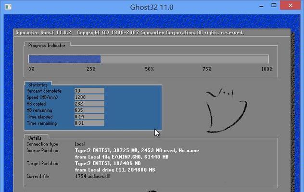Image resolution: width=304 pixels, height=192 pixels.
Task: Click the Time remaining value 0:31
Action: [x=89, y=123]
